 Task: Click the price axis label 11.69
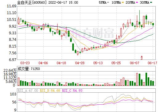[12, 6]
